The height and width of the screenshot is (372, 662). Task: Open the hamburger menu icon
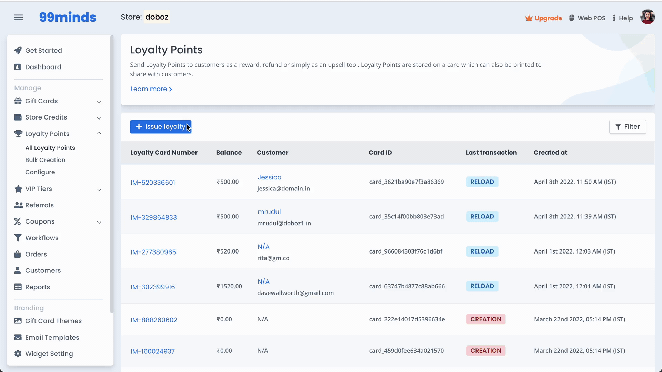click(x=18, y=18)
